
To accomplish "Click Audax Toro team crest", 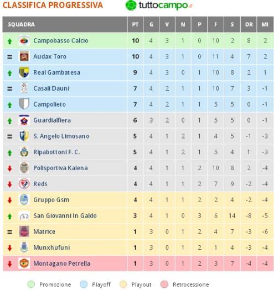I will [24, 56].
